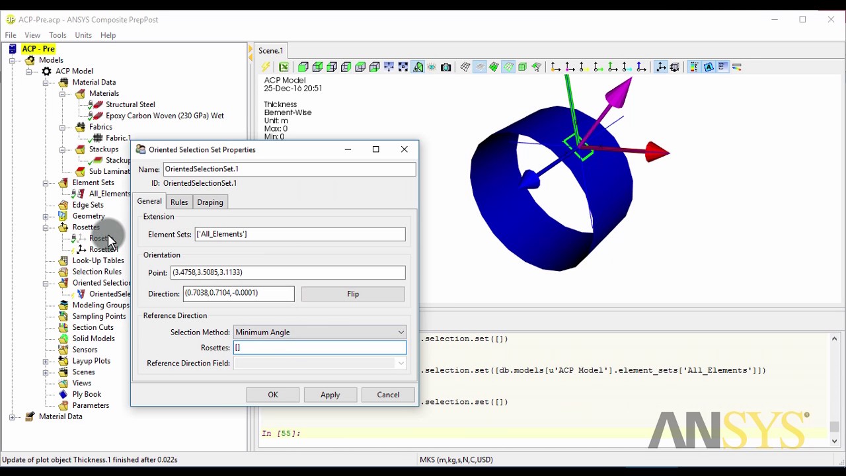Image resolution: width=846 pixels, height=476 pixels.
Task: Click the Name input field
Action: click(289, 169)
